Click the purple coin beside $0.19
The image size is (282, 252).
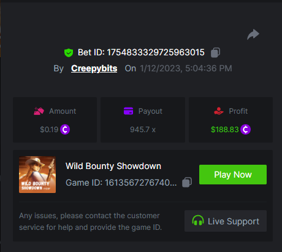pos(65,130)
